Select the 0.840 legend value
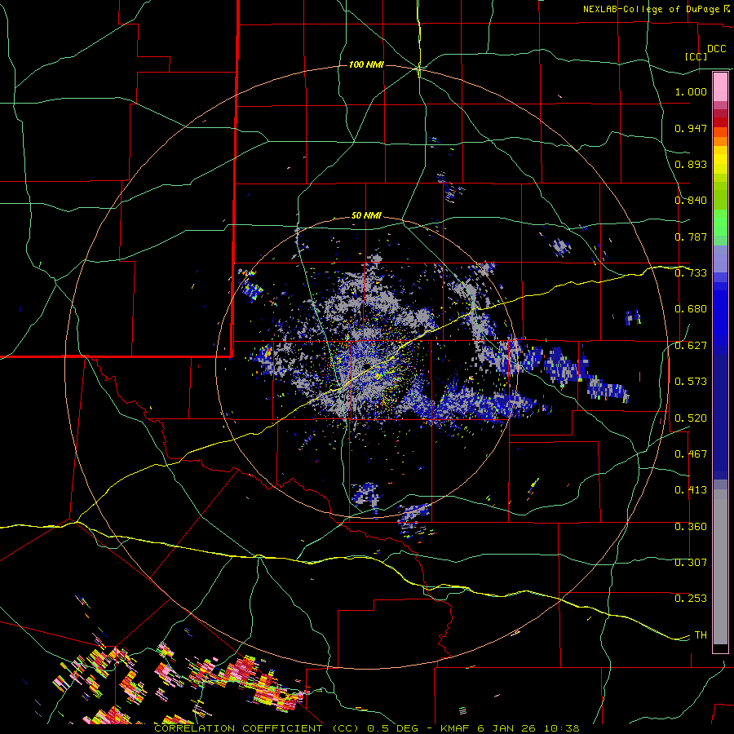Image resolution: width=734 pixels, height=734 pixels. point(691,201)
